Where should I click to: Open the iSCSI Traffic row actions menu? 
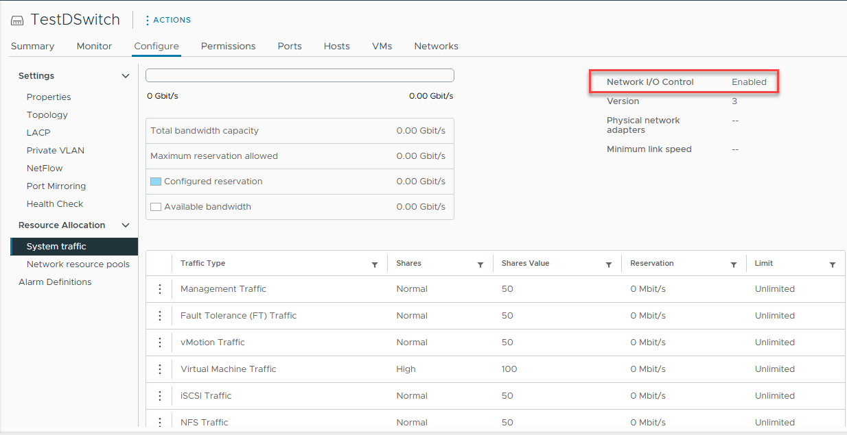click(160, 396)
